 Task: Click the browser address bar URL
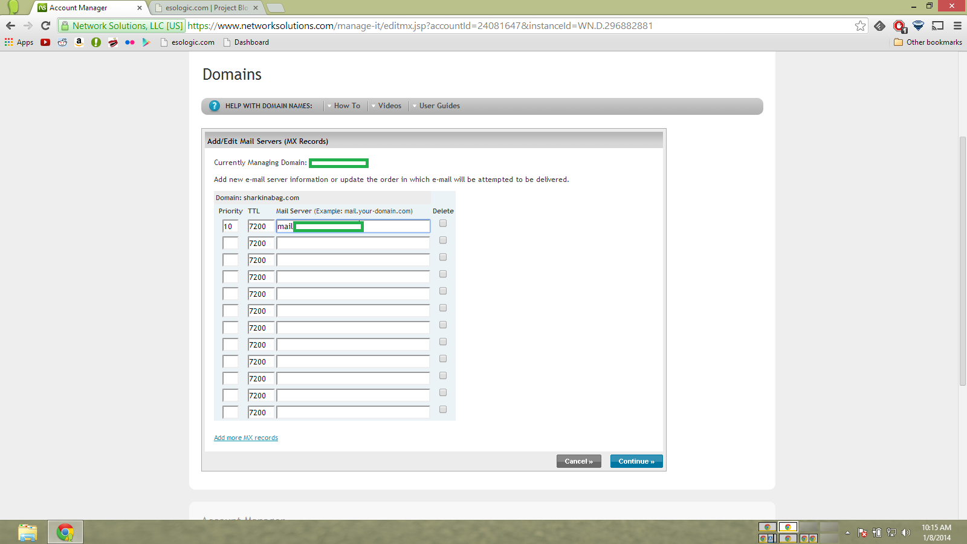point(420,26)
